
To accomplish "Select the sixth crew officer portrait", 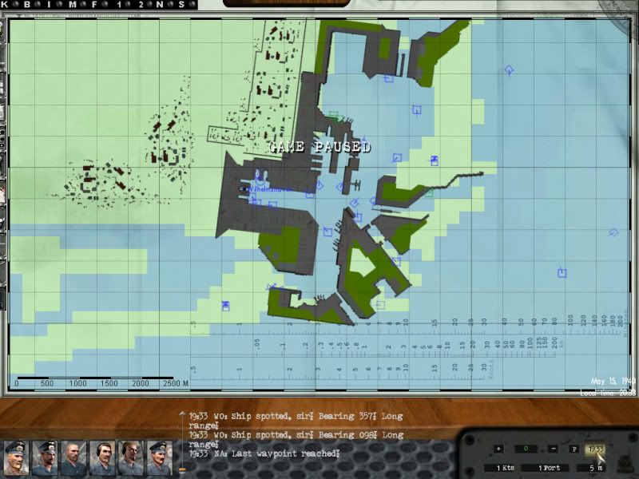I will pyautogui.click(x=160, y=457).
